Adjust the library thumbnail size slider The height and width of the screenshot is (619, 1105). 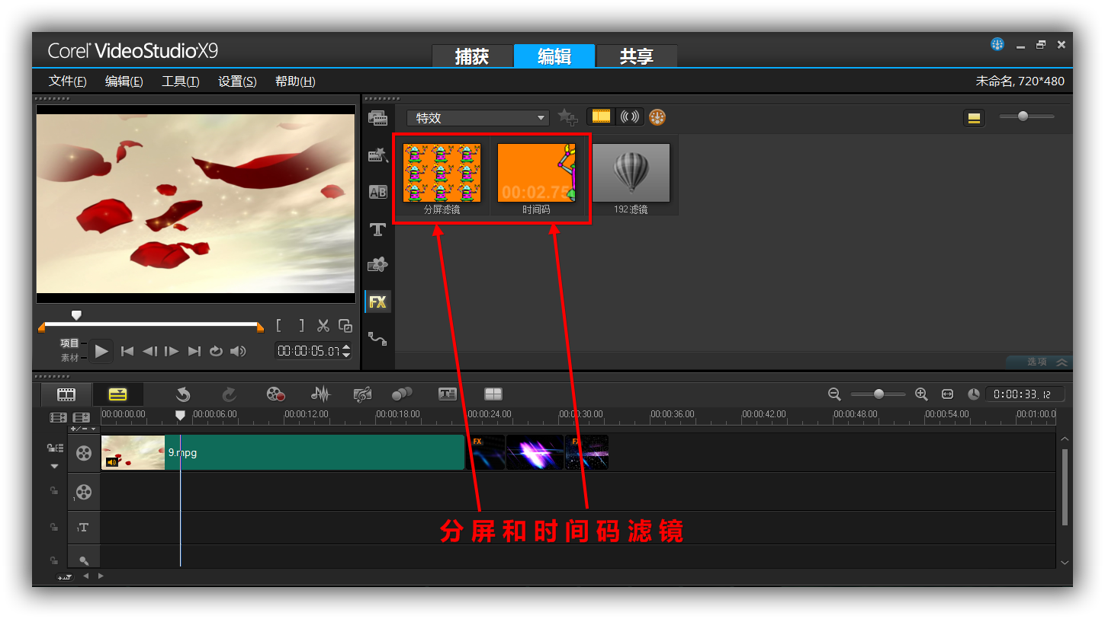pos(1023,116)
